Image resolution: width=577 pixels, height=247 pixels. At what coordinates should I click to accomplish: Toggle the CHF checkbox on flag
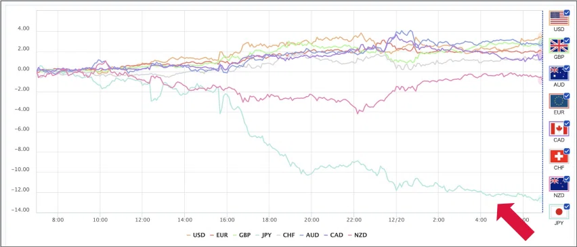click(x=567, y=151)
